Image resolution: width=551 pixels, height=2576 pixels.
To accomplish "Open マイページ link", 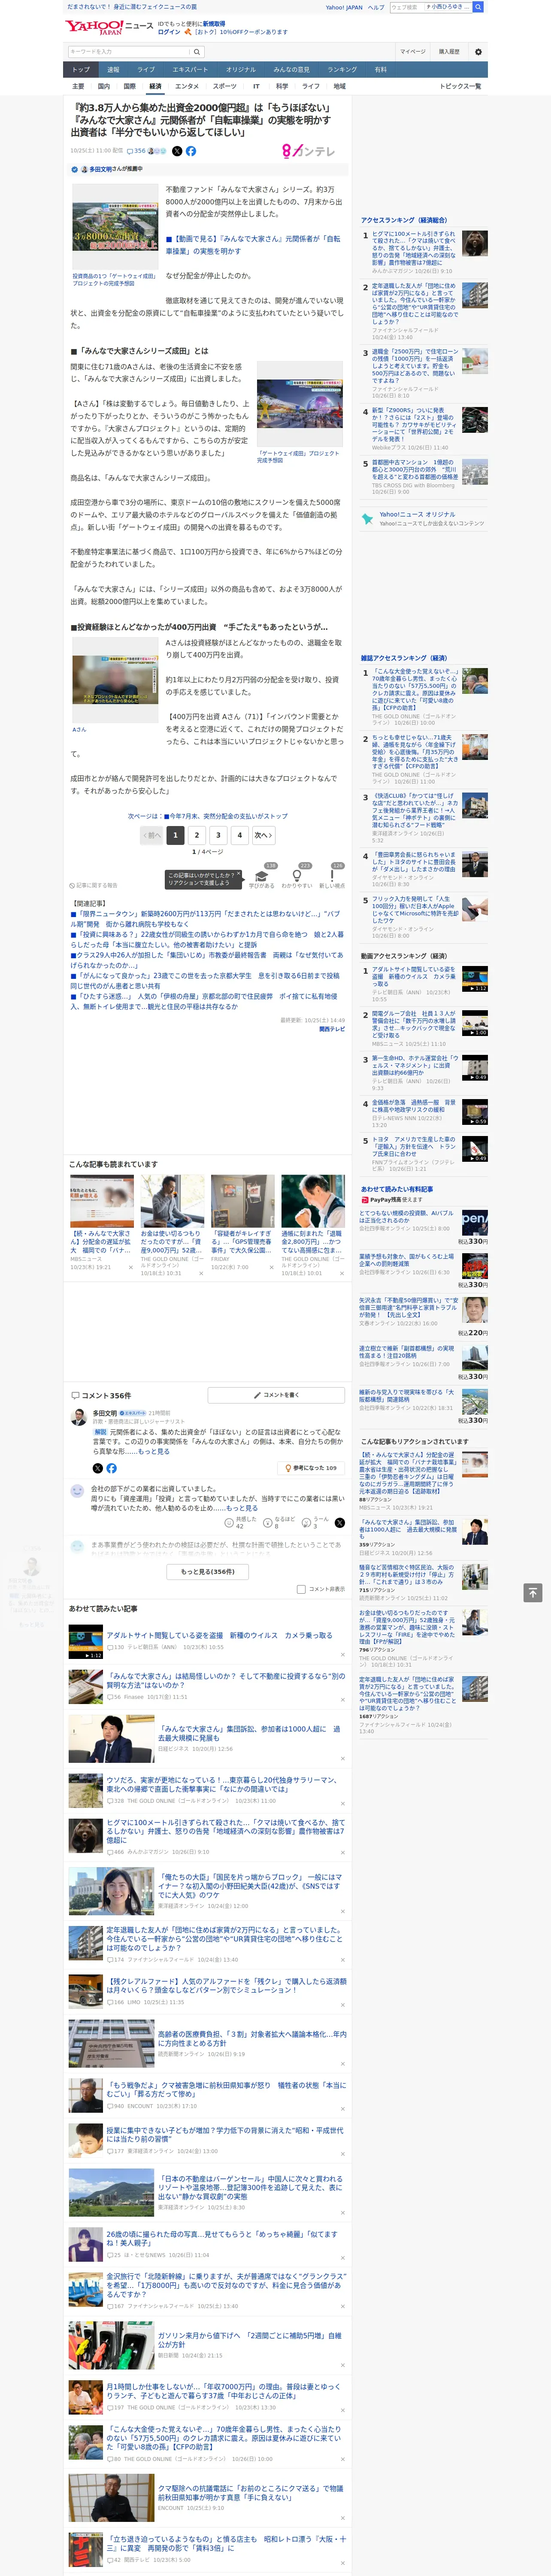I will point(413,51).
